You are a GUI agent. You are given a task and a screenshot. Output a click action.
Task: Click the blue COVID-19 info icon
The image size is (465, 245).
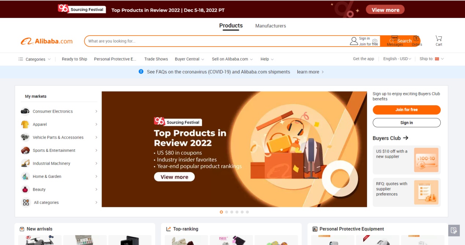tap(141, 72)
